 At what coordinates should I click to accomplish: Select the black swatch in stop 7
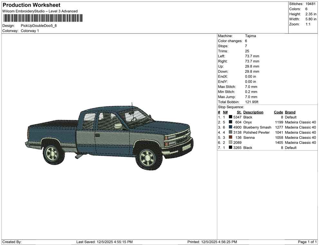coord(230,148)
